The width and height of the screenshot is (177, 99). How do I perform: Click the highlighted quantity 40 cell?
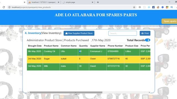tap(84, 52)
